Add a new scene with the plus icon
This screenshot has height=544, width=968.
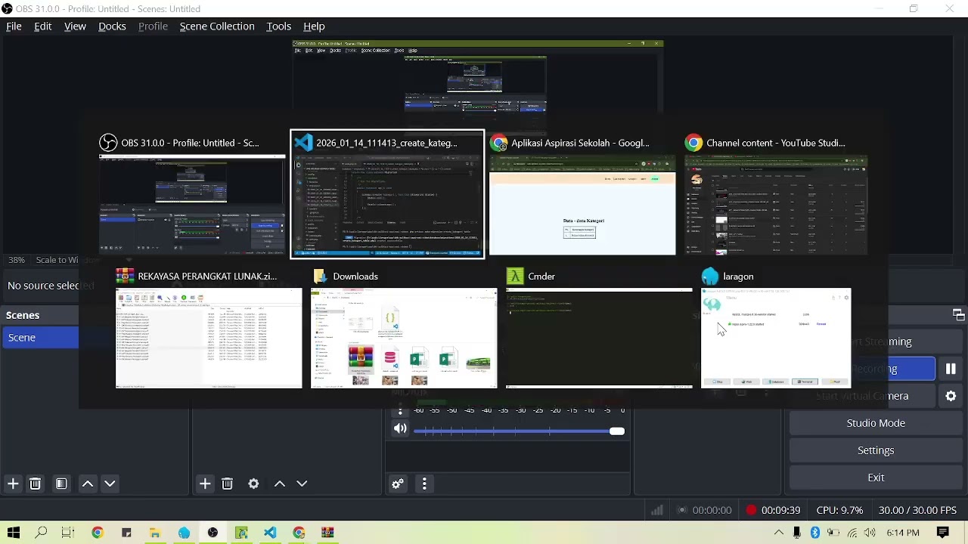point(13,484)
